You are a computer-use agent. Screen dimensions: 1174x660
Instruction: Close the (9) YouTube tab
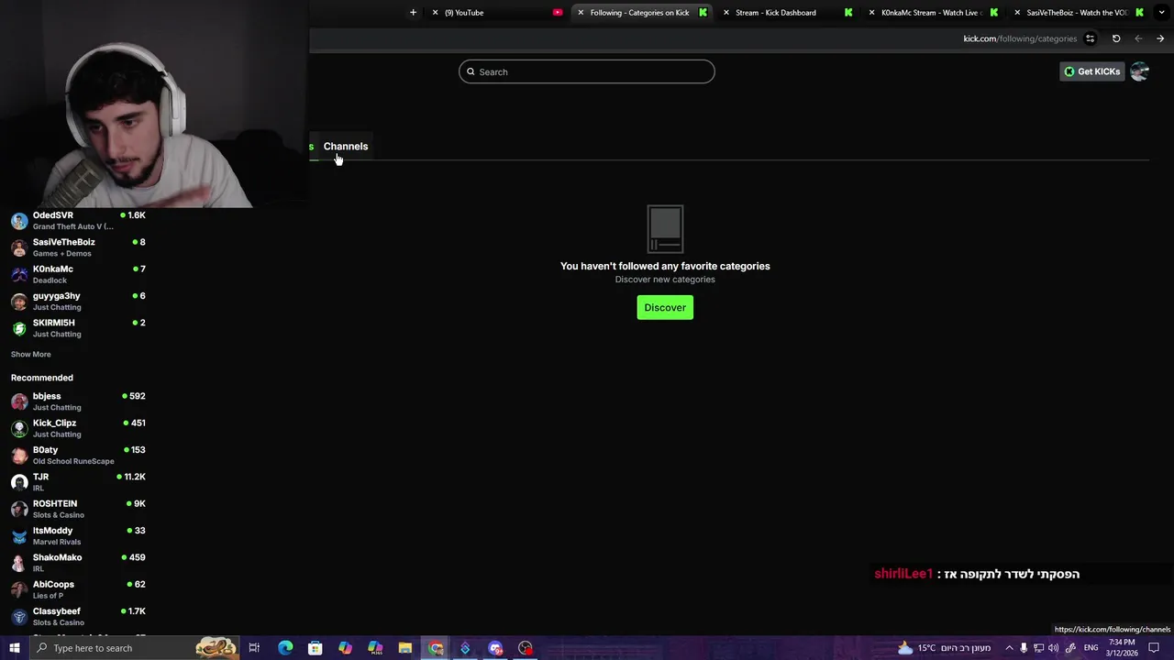click(435, 13)
